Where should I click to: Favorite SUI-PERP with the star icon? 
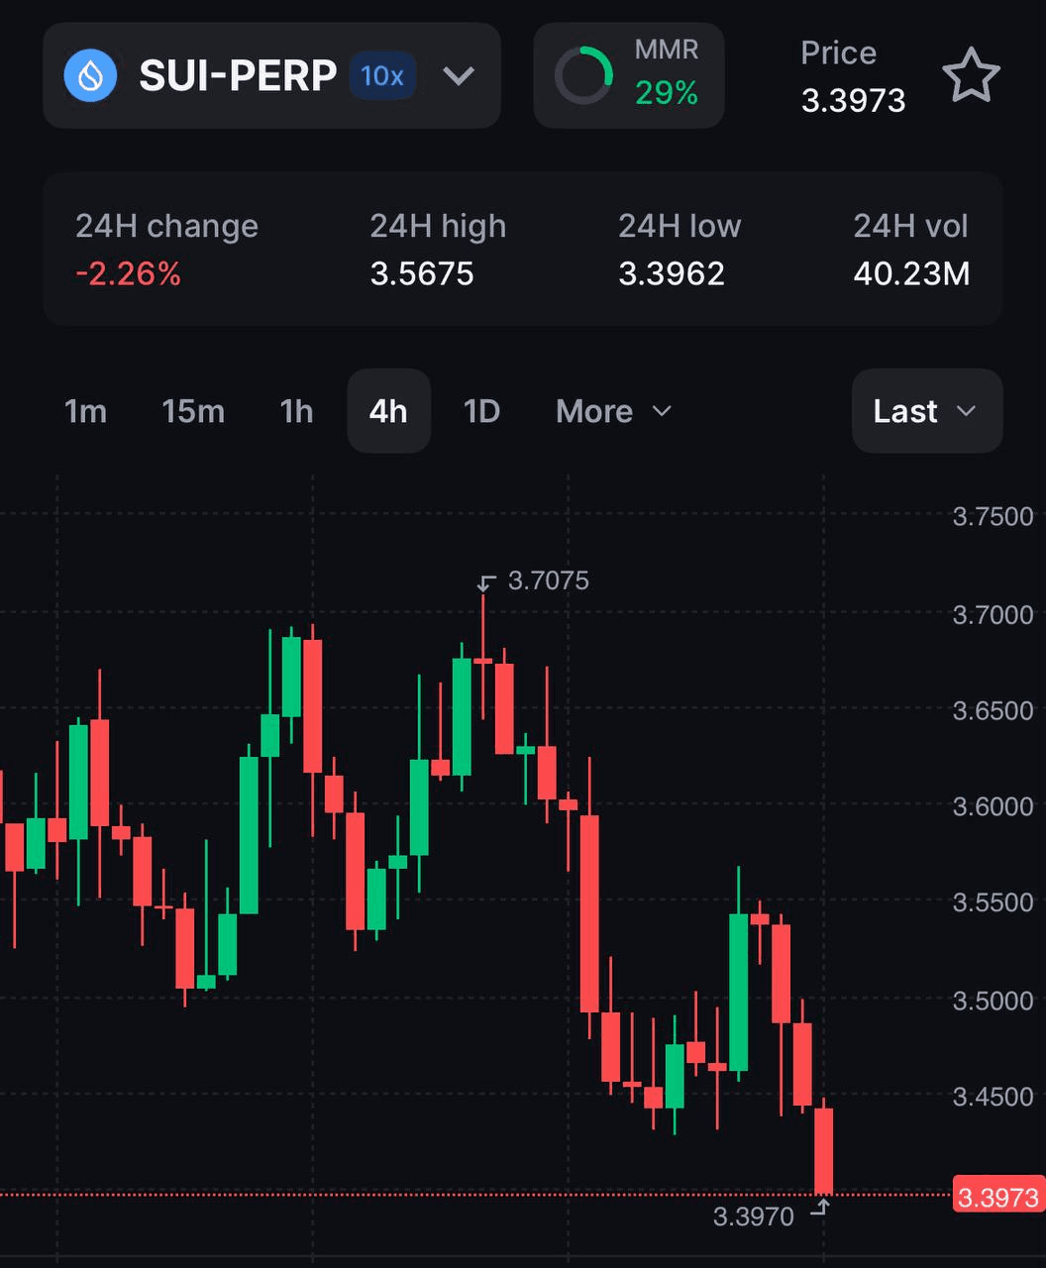point(970,75)
